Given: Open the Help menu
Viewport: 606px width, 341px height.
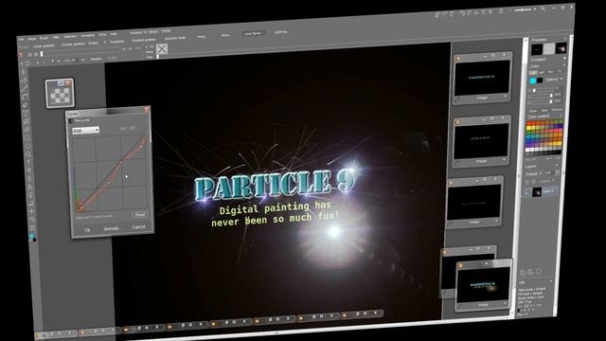Looking at the screenshot, I should point(114,34).
